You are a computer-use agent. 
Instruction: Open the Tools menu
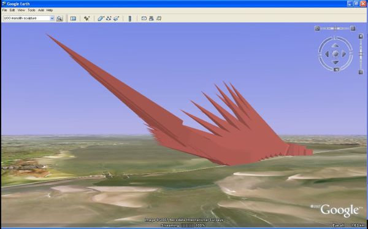click(x=31, y=10)
